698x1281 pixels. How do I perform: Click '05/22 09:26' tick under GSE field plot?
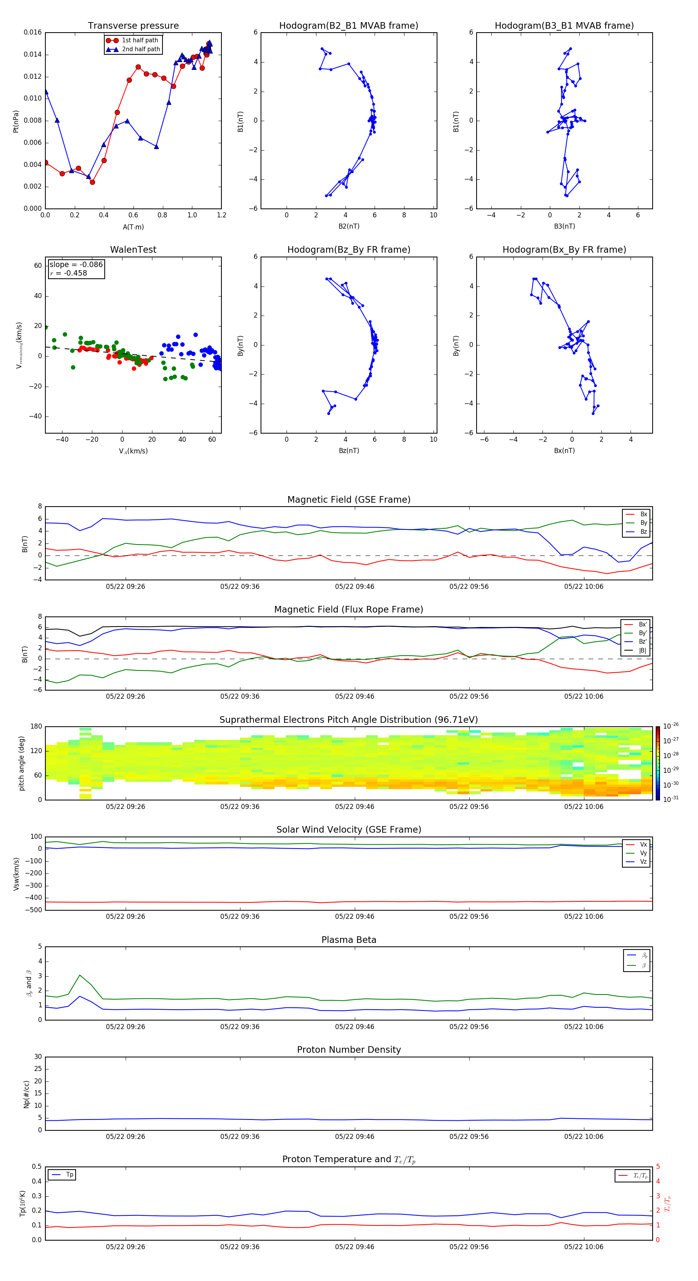tap(126, 587)
